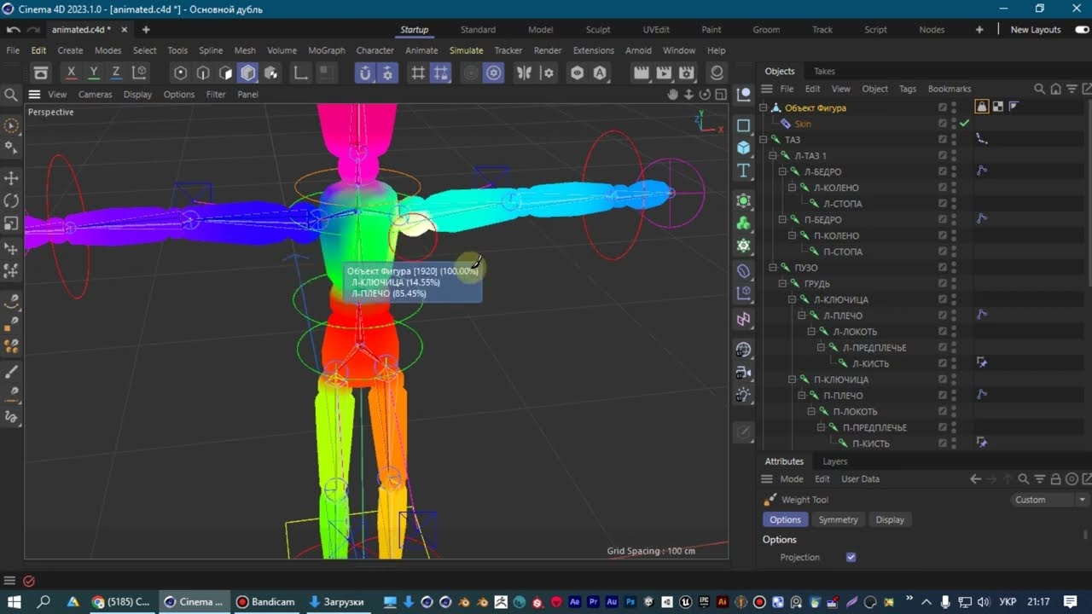Screen dimensions: 1092x614
Task: Select the Move tool in left toolbar
Action: tap(11, 178)
